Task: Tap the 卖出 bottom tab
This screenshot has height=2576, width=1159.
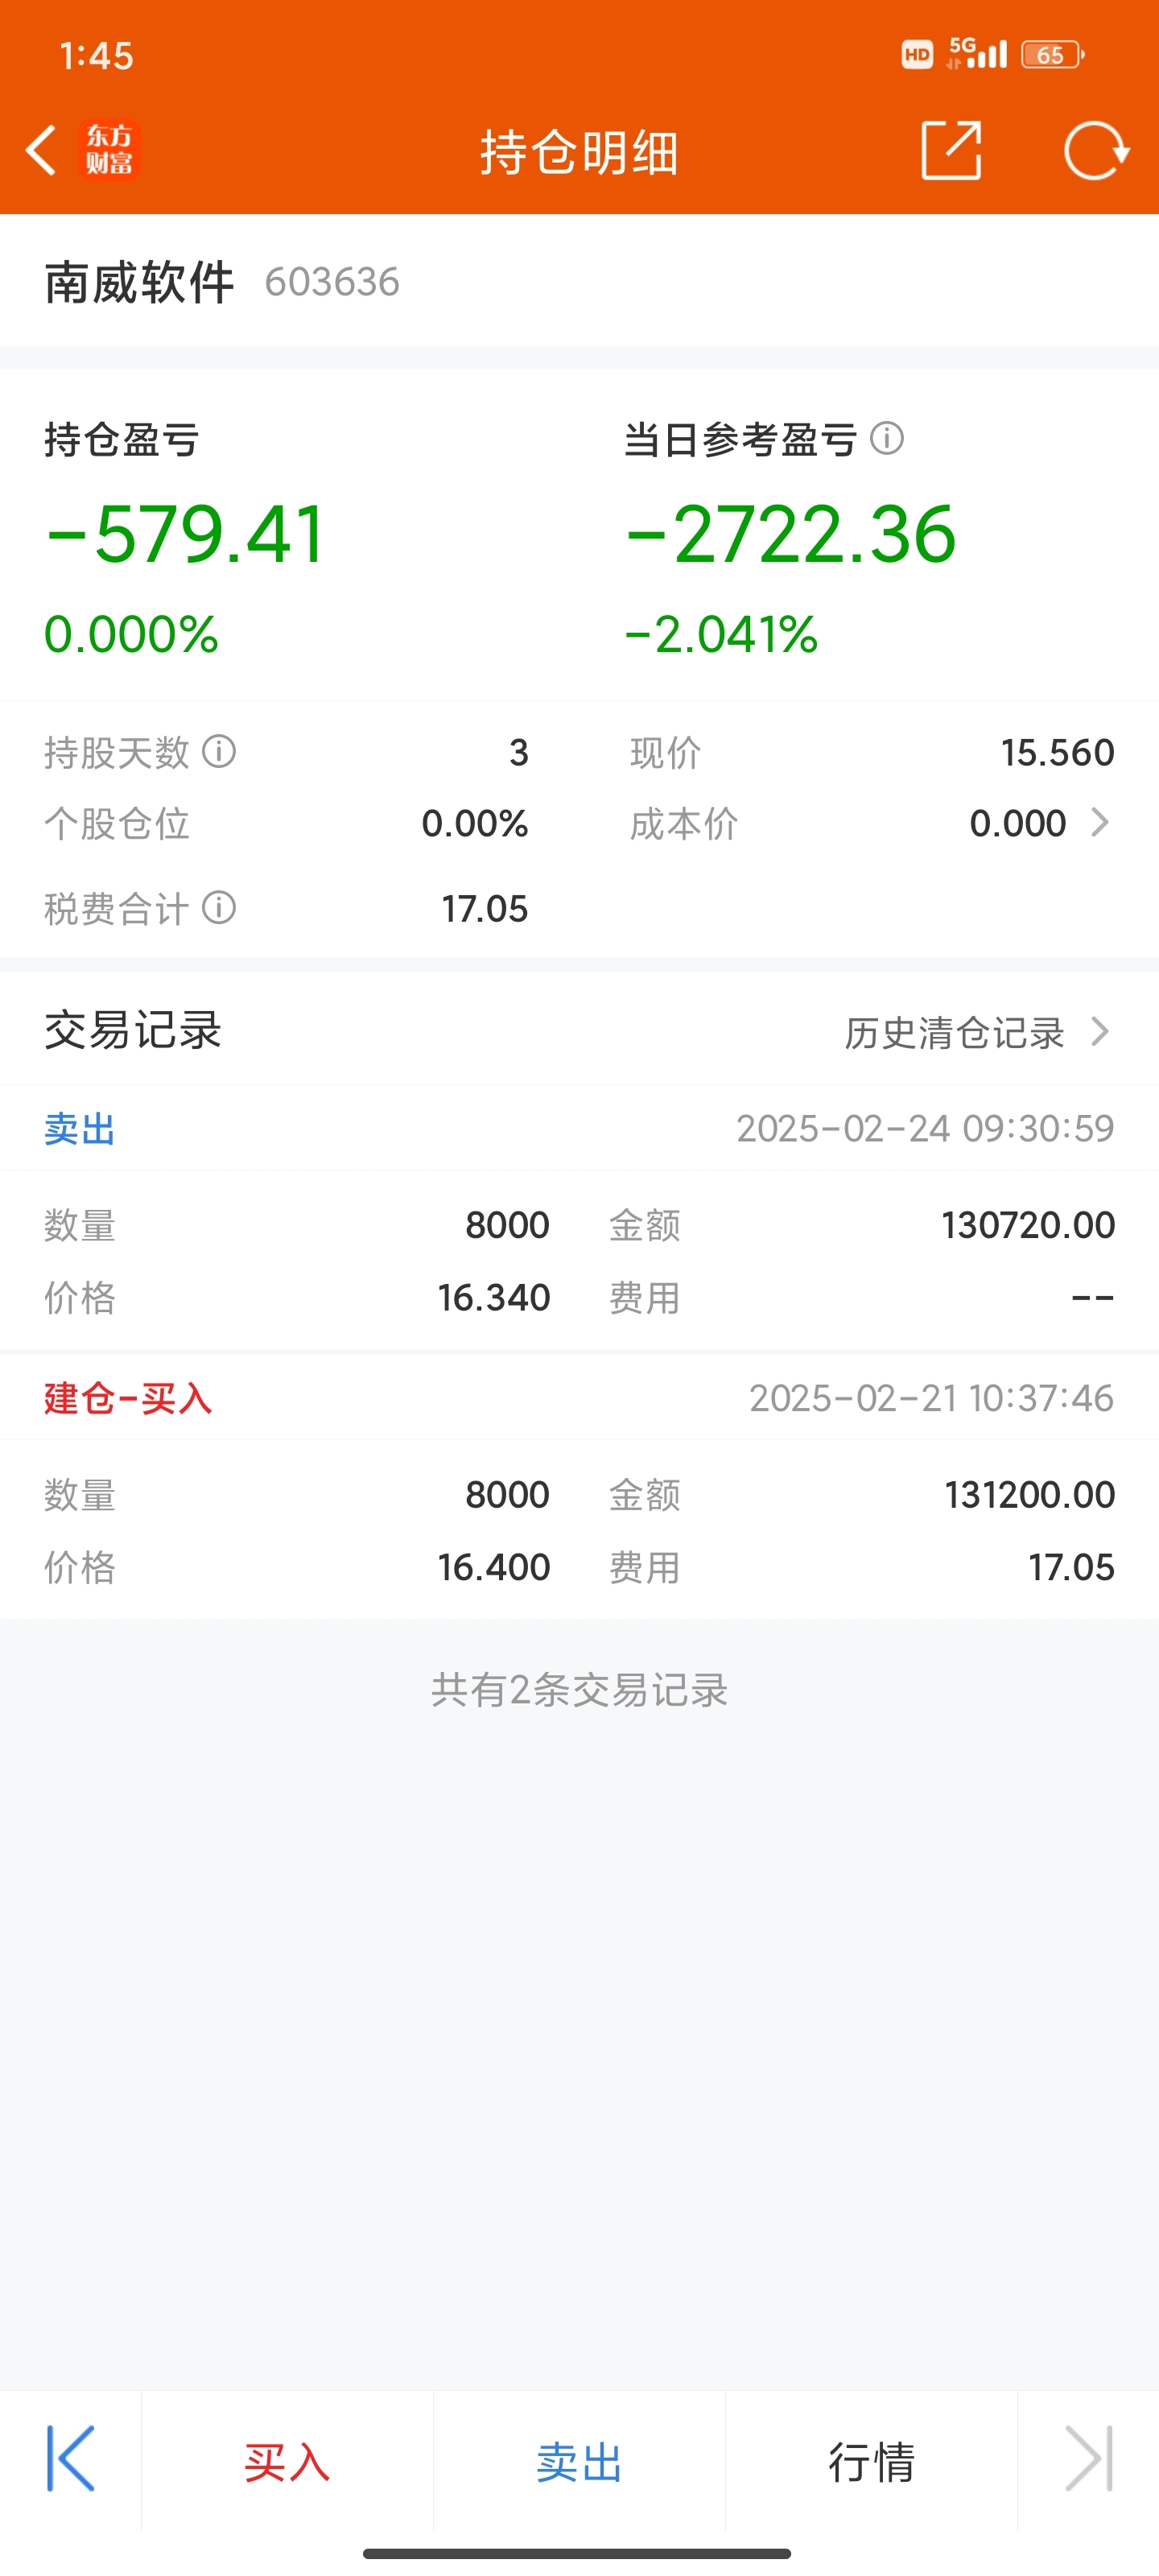Action: [579, 2461]
